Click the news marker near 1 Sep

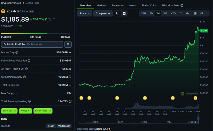[173, 98]
